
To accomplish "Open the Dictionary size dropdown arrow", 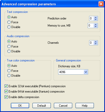I will point(86,72).
